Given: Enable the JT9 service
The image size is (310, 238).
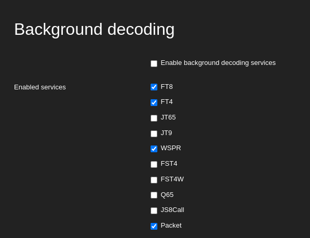Looking at the screenshot, I should click(x=154, y=134).
